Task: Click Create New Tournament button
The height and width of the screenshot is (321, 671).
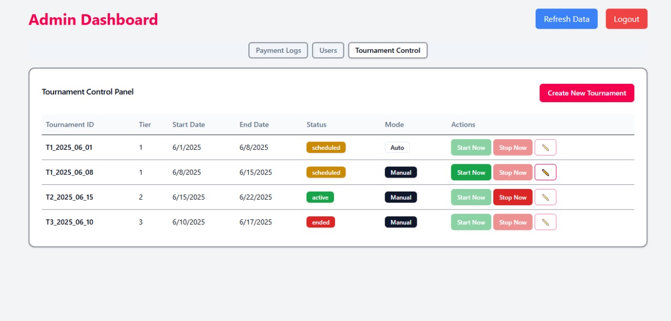Action: 587,93
